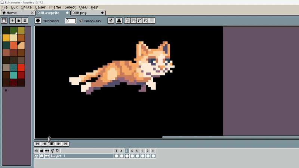
Task: Click the play/stop animation button
Action: coord(52,144)
